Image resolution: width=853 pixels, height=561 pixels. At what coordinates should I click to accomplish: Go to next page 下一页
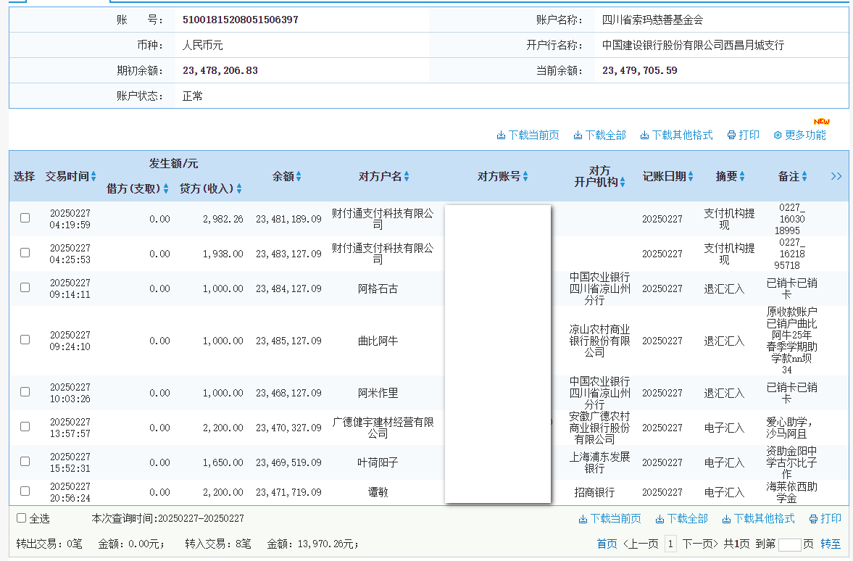point(700,544)
